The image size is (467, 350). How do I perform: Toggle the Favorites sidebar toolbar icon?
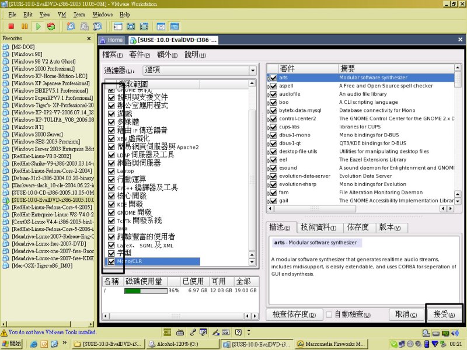point(118,26)
